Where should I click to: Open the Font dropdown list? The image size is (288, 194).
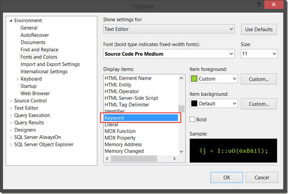tap(169, 54)
